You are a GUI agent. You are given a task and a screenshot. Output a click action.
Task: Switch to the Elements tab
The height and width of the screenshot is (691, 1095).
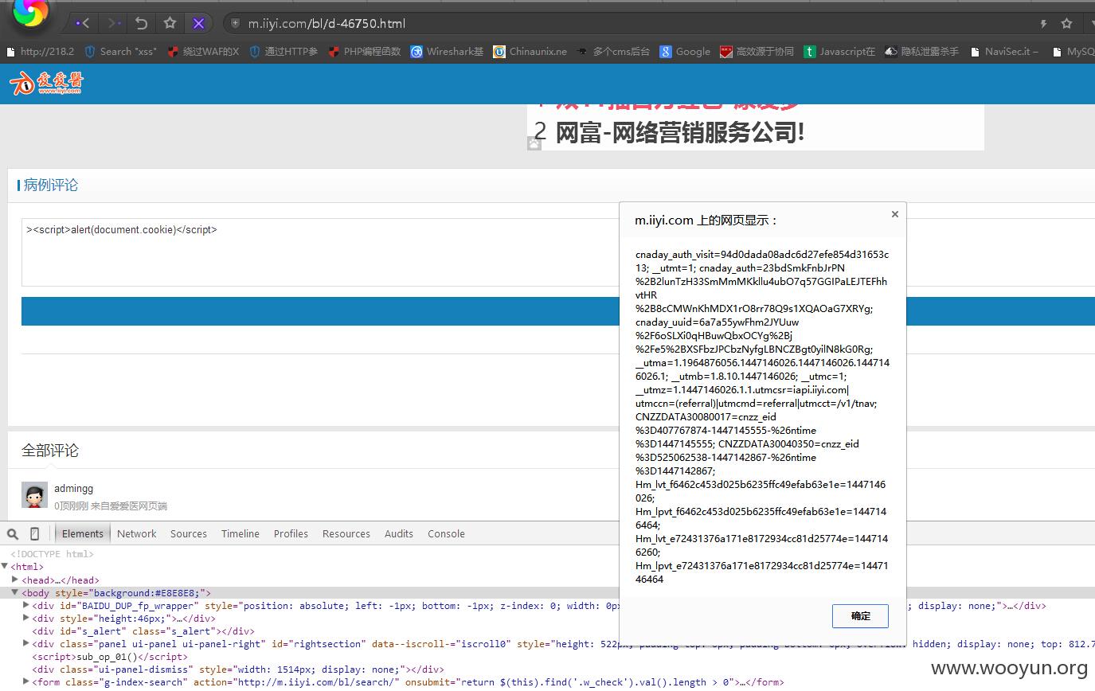click(x=83, y=533)
